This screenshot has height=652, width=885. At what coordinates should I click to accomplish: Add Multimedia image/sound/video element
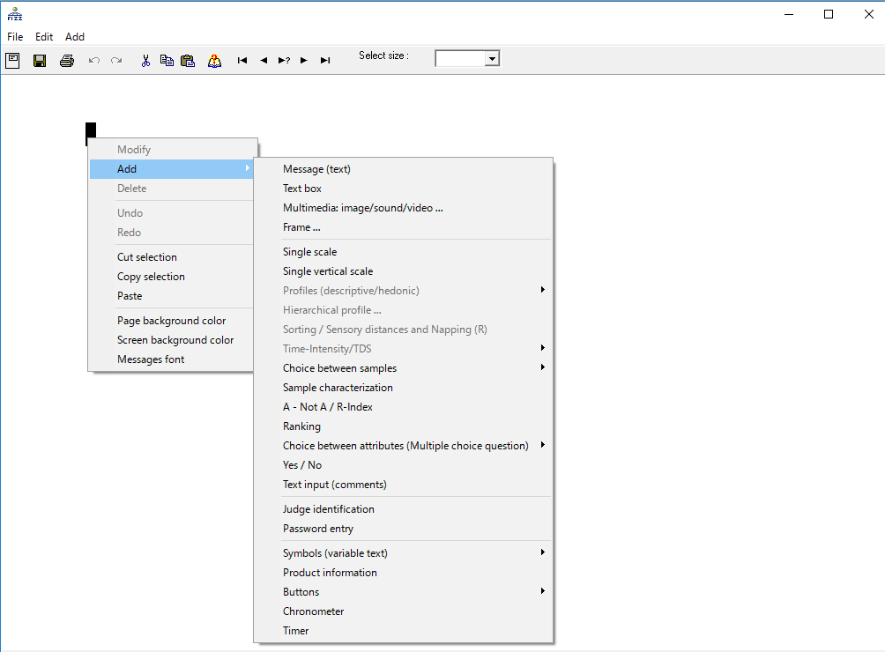pyautogui.click(x=403, y=208)
